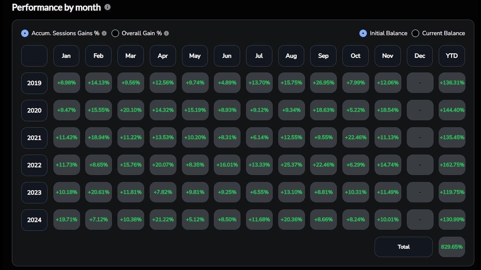The image size is (481, 270).
Task: Open info icon next to Overall Gain %
Action: tap(166, 33)
